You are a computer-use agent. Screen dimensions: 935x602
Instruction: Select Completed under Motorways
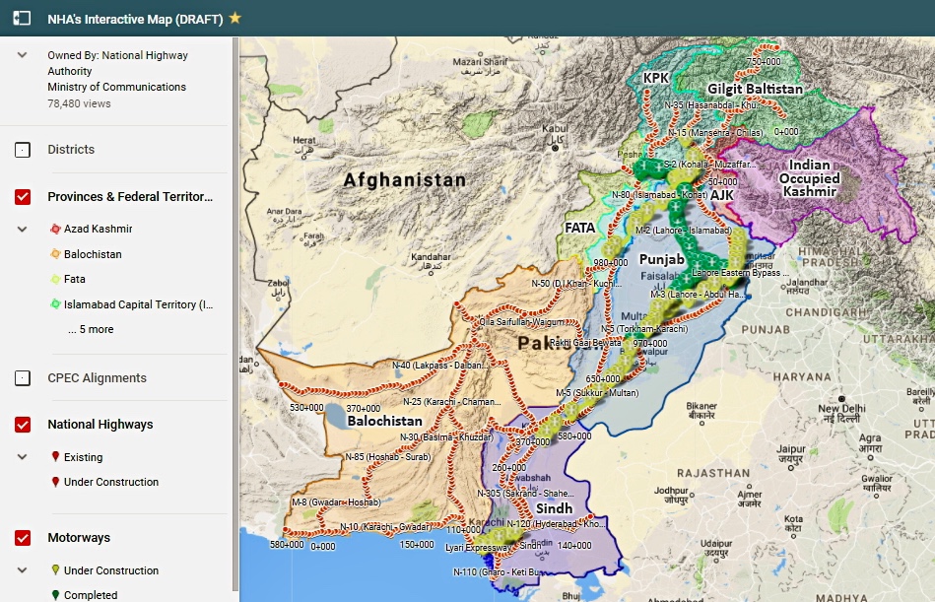click(x=91, y=595)
